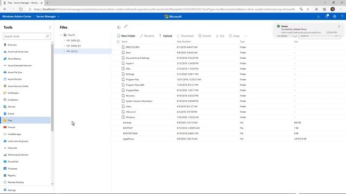Click Download in toolbar
The height and width of the screenshot is (194, 346).
185,36
